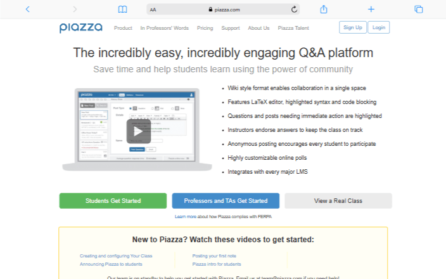
Task: Click 'Instructors endorse answers' bullet text
Action: [x=295, y=130]
